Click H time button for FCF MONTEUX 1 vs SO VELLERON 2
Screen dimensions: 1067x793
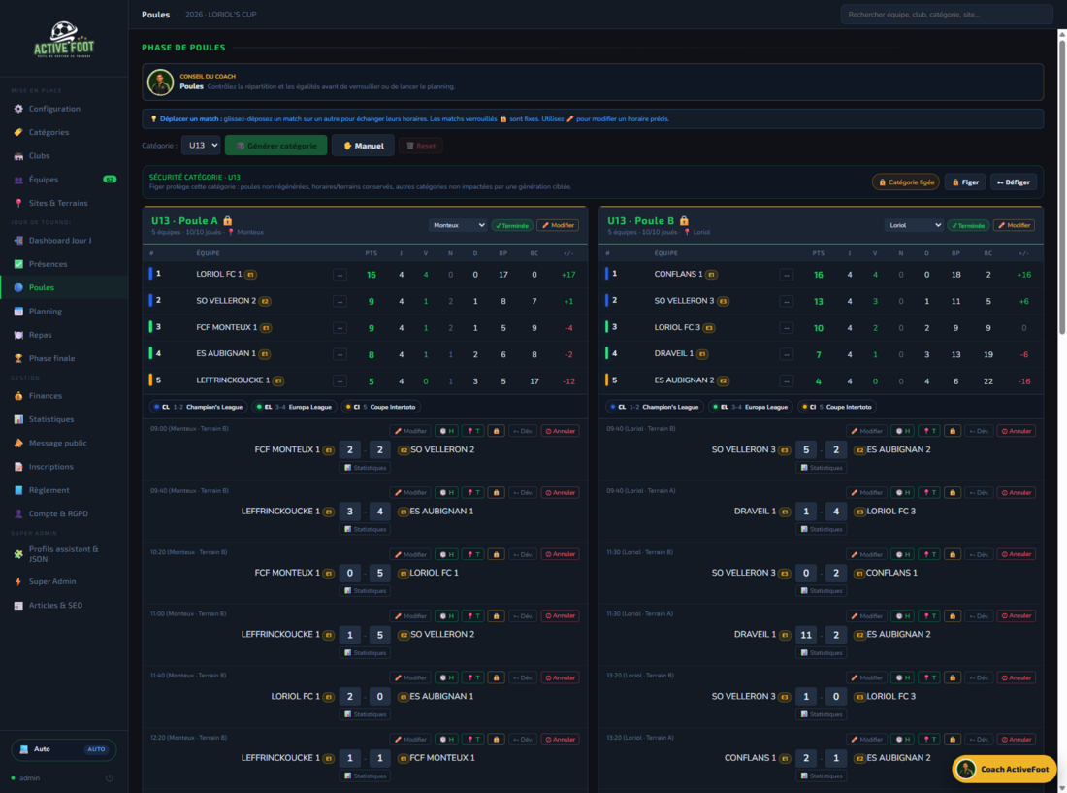(x=446, y=431)
